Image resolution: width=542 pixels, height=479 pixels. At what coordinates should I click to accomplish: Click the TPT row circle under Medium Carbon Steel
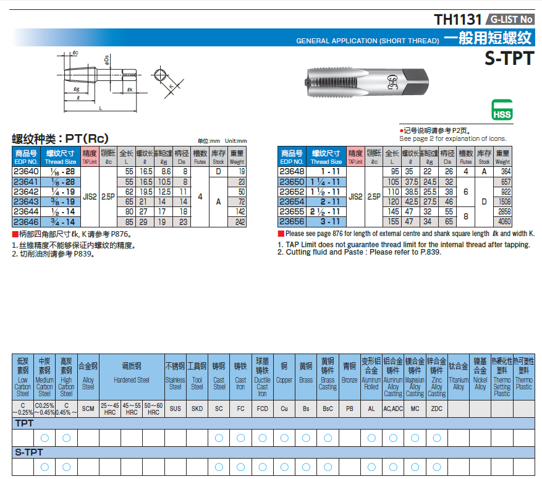point(44,438)
